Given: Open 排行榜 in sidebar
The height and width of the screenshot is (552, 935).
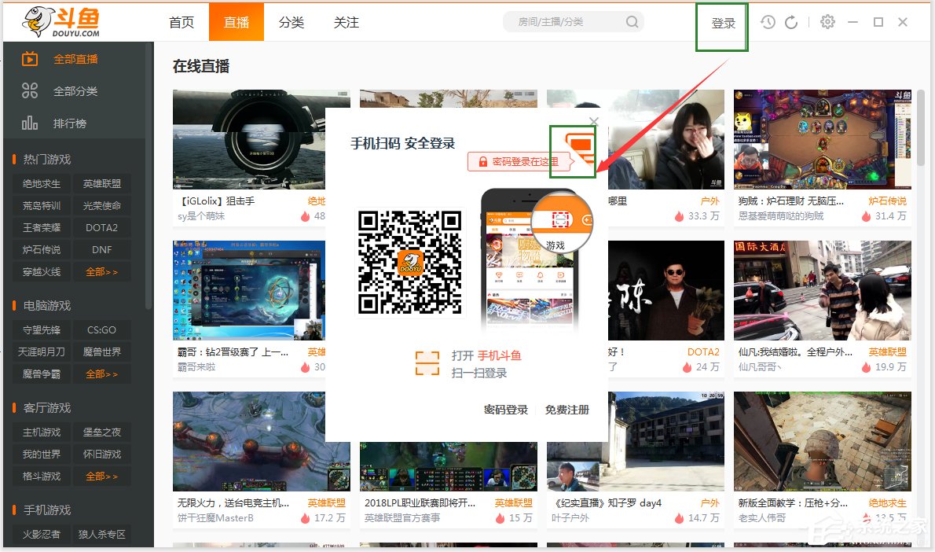Looking at the screenshot, I should tap(70, 123).
